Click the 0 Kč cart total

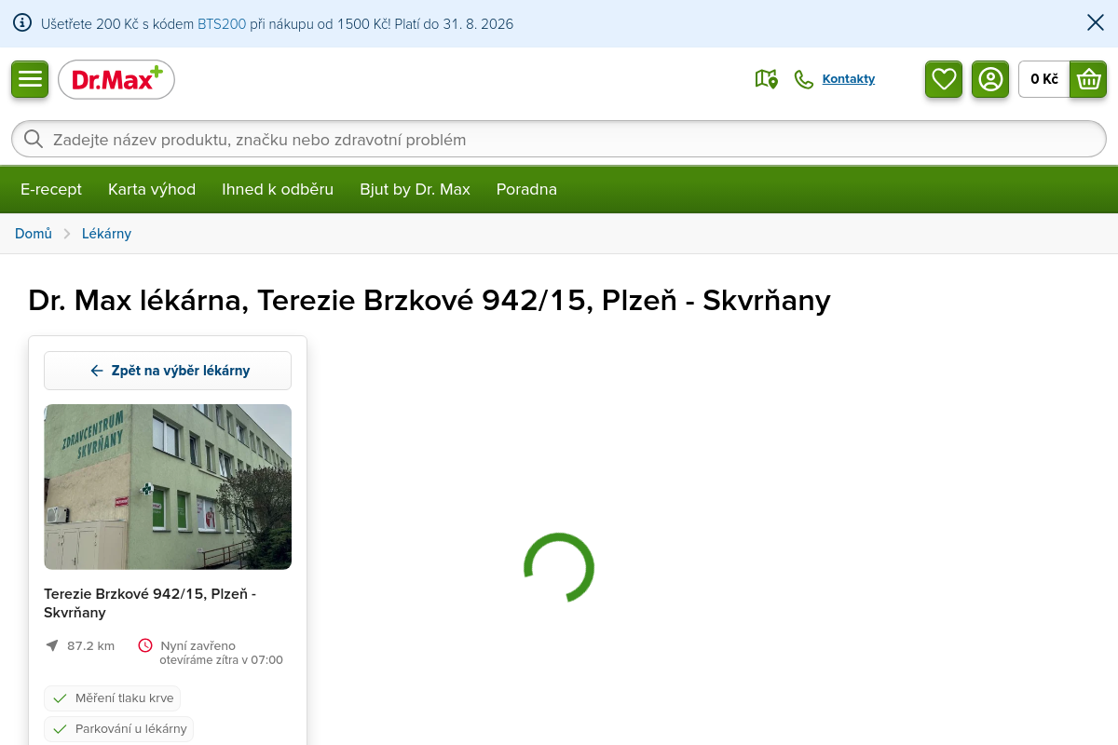pyautogui.click(x=1044, y=79)
